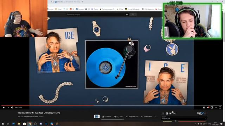Open the player settings gear
The image size is (225, 126).
point(208,107)
